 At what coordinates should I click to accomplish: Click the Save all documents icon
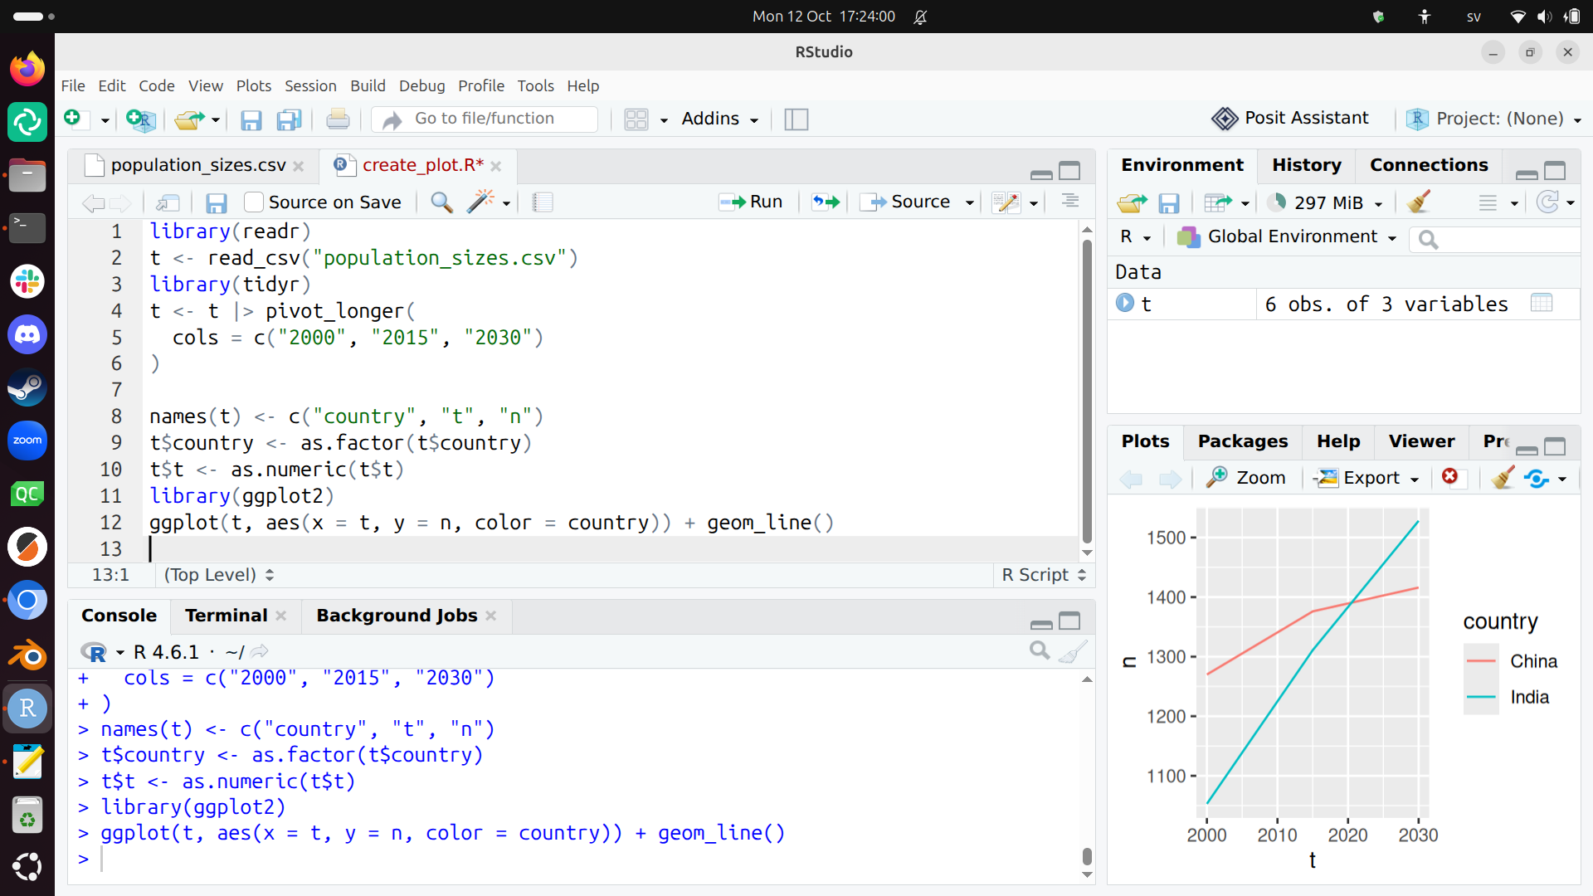[x=290, y=119]
